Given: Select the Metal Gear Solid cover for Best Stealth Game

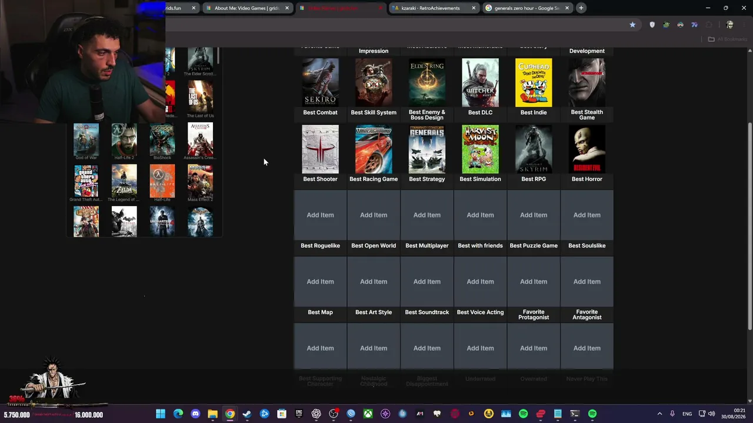Looking at the screenshot, I should coord(587,82).
